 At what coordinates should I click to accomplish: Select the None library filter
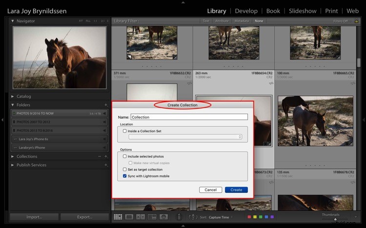tap(259, 21)
